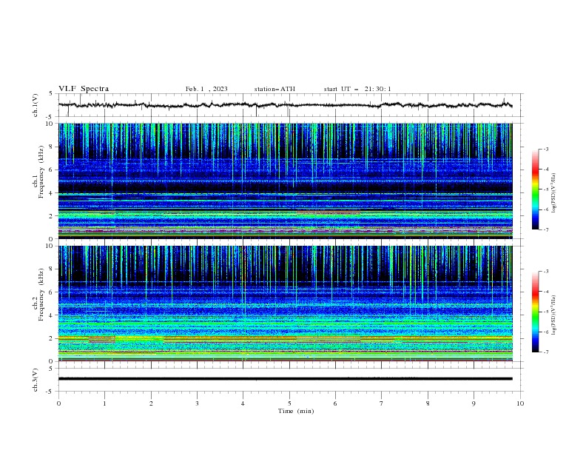The image size is (586, 453).
Task: Pick the ch.1 spectrogram PSD colorbar
Action: click(x=536, y=189)
